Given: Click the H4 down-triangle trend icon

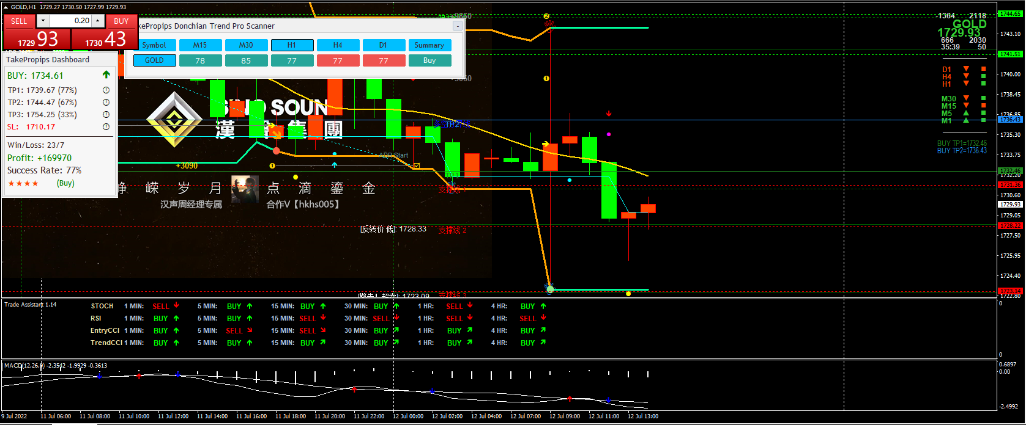Looking at the screenshot, I should pos(966,76).
